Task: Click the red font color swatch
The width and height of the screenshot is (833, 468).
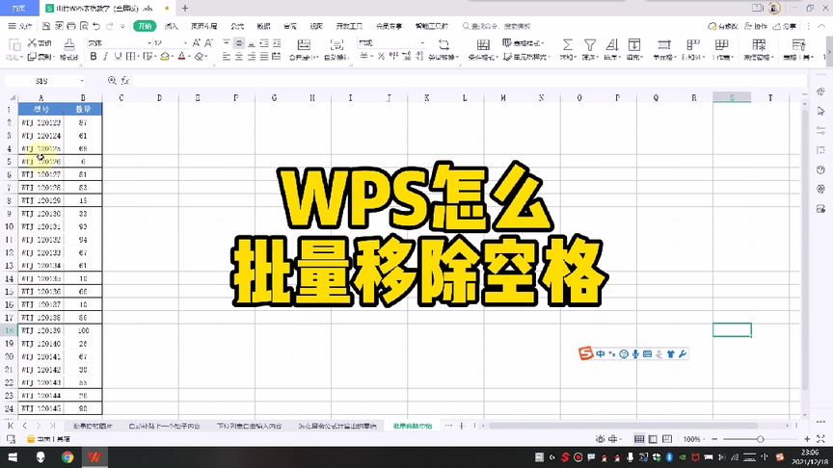Action: tap(181, 56)
